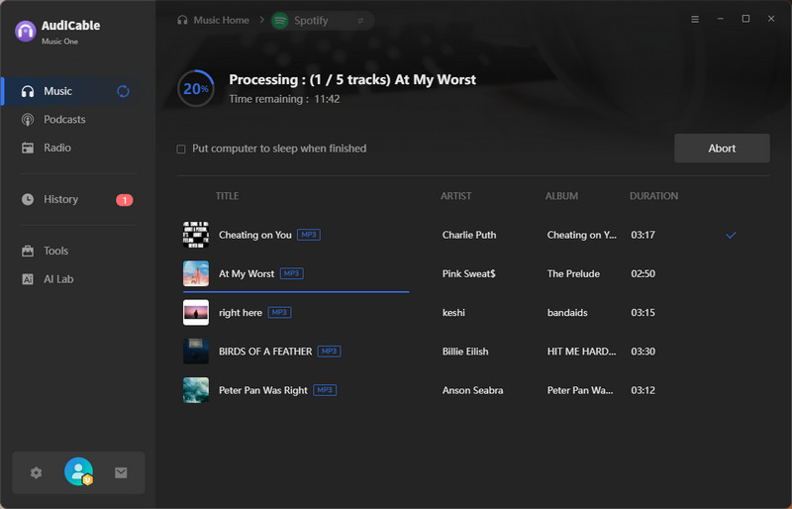Click the user account avatar icon
Viewport: 792px width, 509px height.
point(79,471)
